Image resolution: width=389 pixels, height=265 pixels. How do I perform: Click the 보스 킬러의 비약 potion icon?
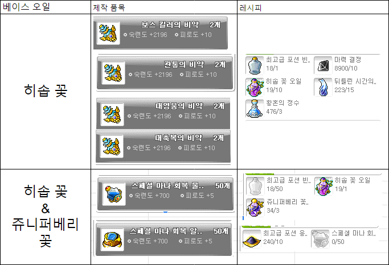[x=108, y=33]
